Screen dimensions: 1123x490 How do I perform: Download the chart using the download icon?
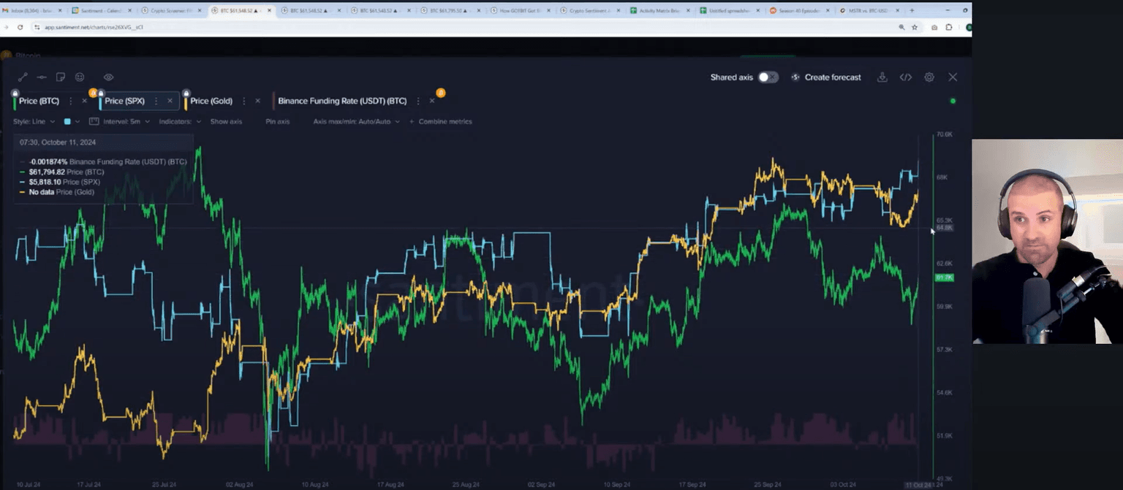(882, 77)
